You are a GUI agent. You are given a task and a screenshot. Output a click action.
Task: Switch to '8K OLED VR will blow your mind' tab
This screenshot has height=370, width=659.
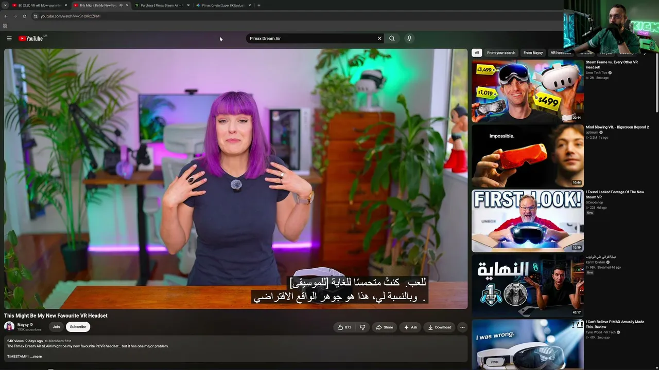click(40, 5)
